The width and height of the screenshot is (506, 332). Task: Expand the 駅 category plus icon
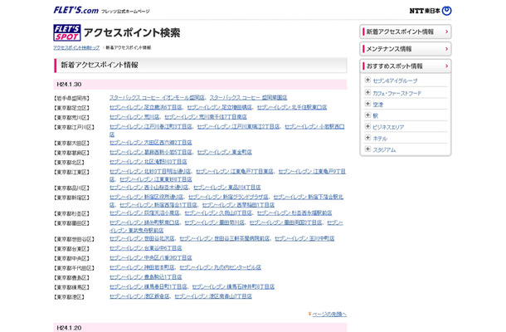coord(367,115)
